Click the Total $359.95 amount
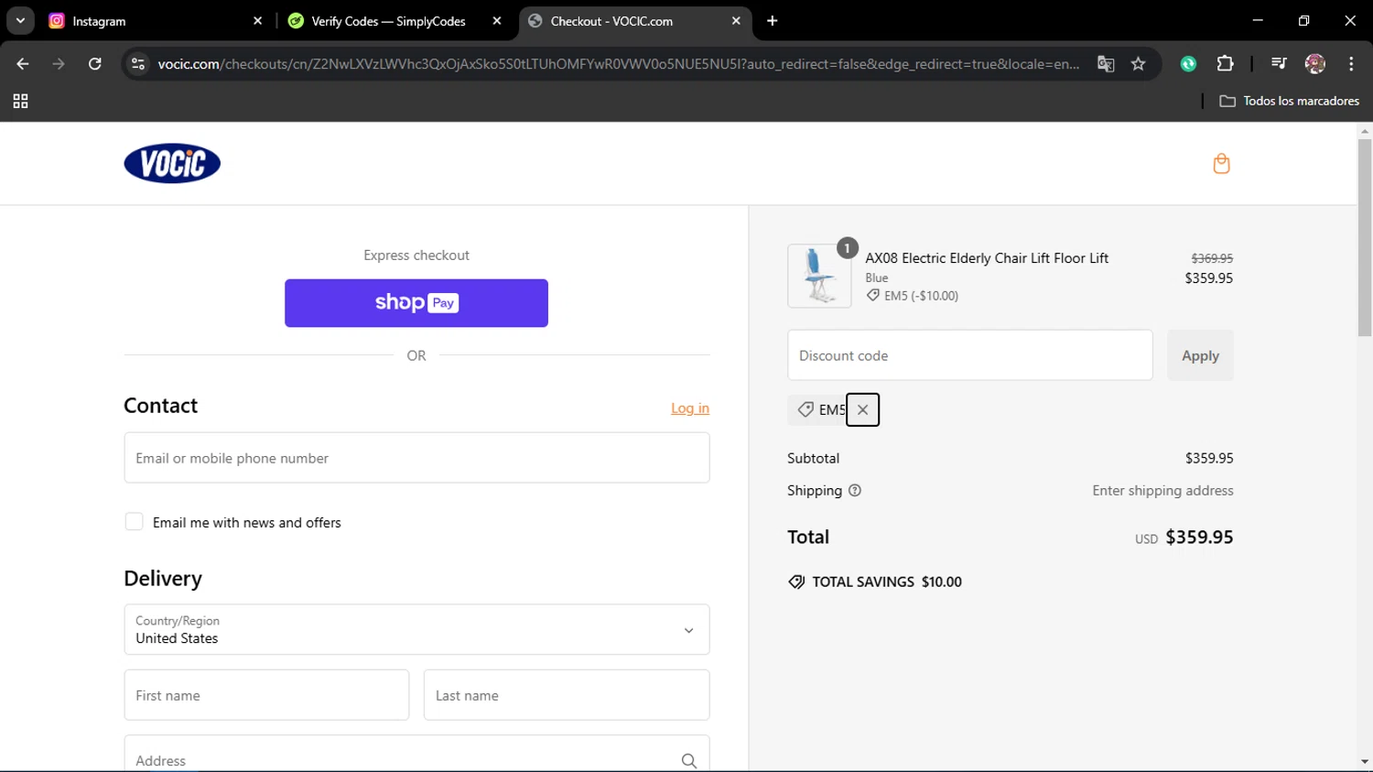Image resolution: width=1373 pixels, height=772 pixels. [1199, 538]
